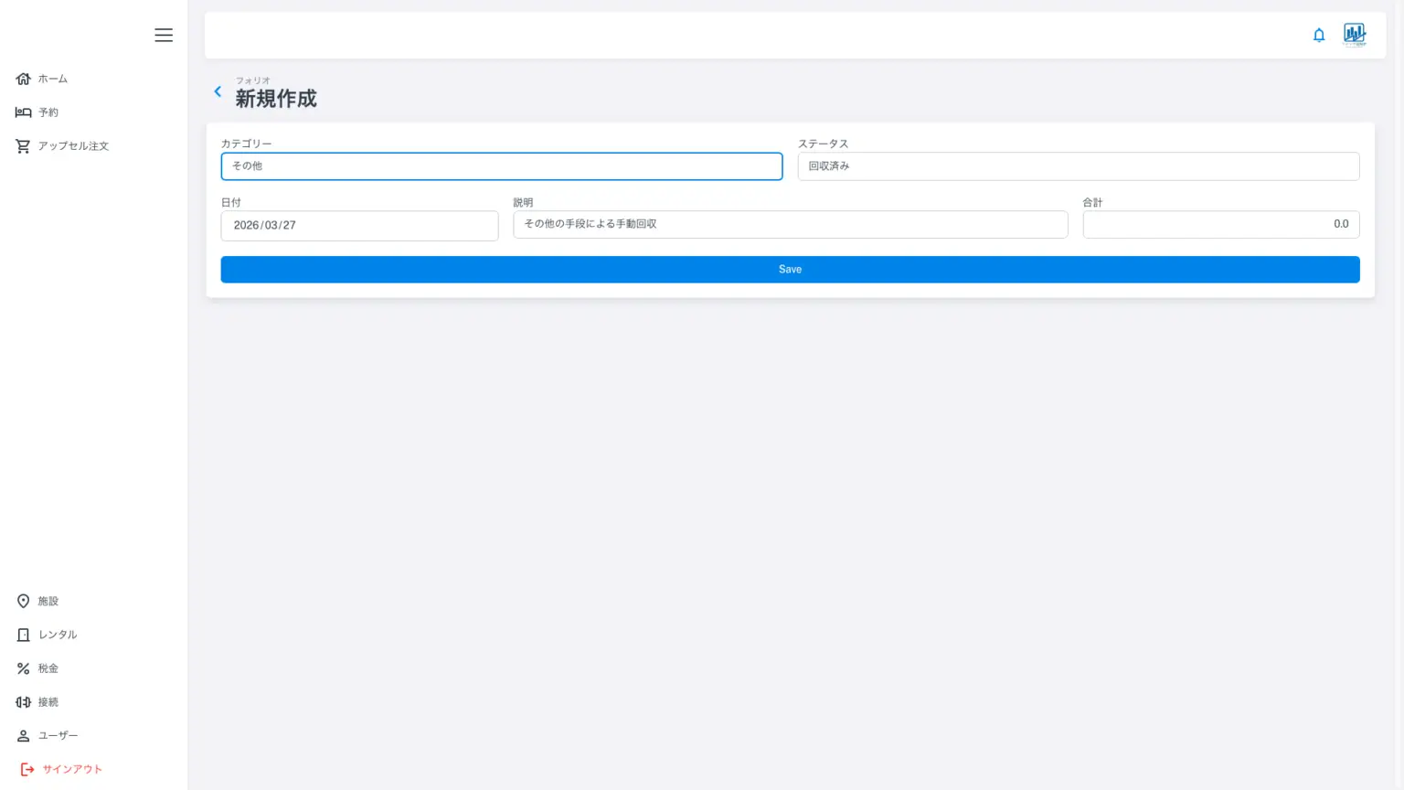The image size is (1404, 790).
Task: Open the ステータス dropdown
Action: tap(1078, 166)
